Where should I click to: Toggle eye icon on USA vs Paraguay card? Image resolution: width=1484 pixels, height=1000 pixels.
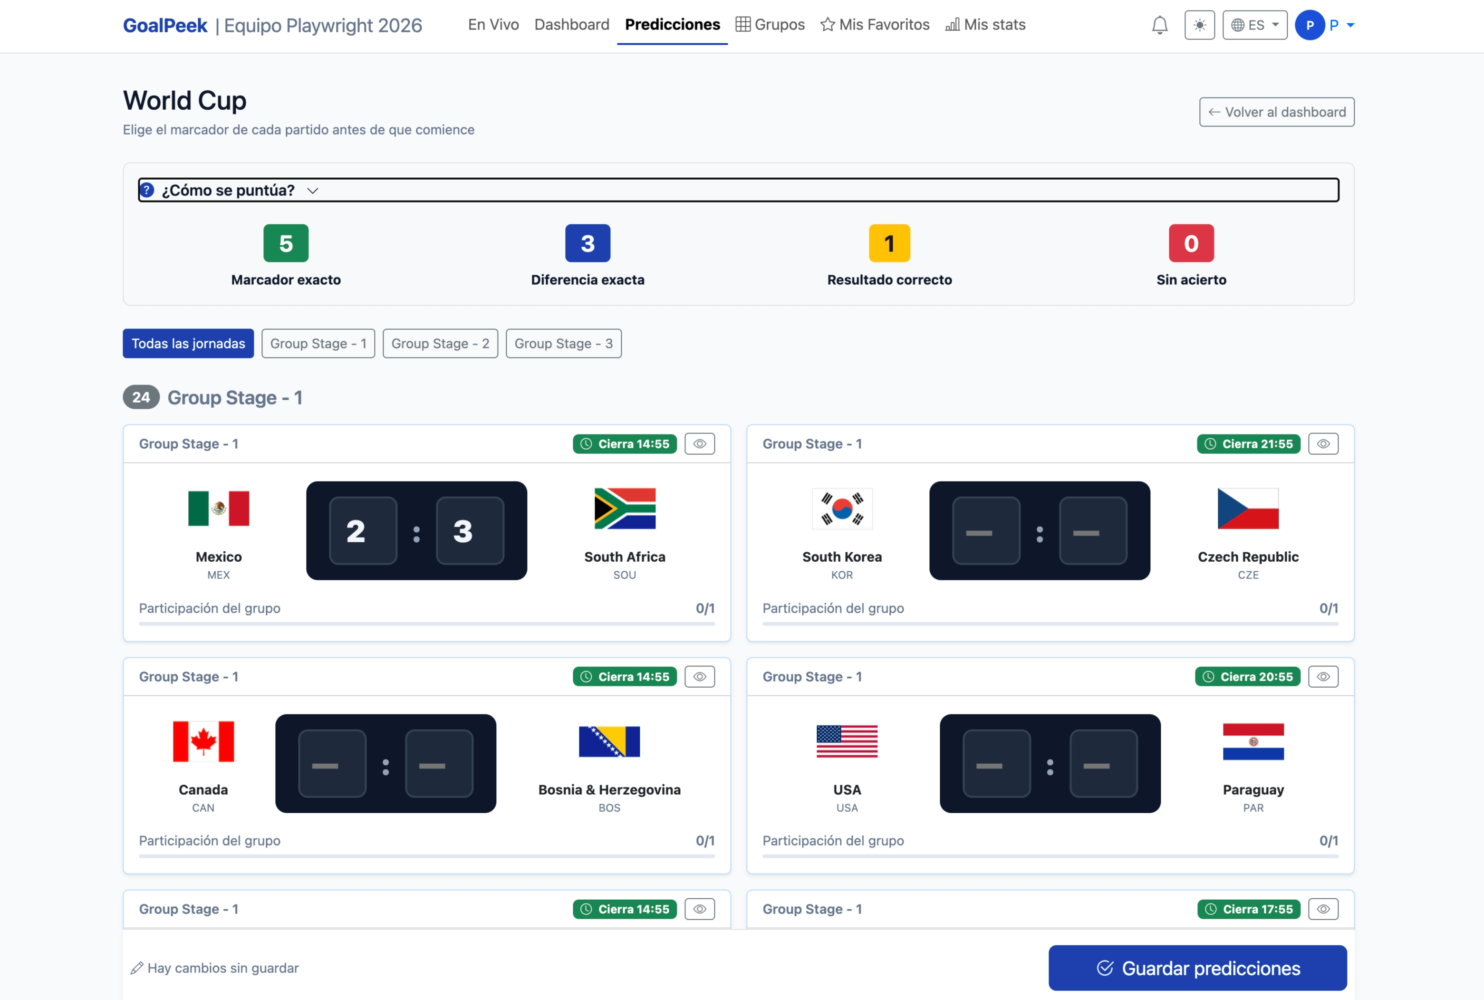pyautogui.click(x=1323, y=677)
